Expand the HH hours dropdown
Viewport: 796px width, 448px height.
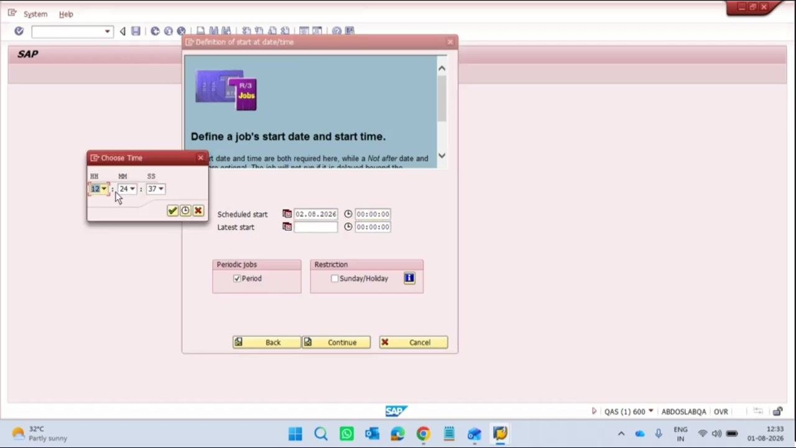point(104,189)
